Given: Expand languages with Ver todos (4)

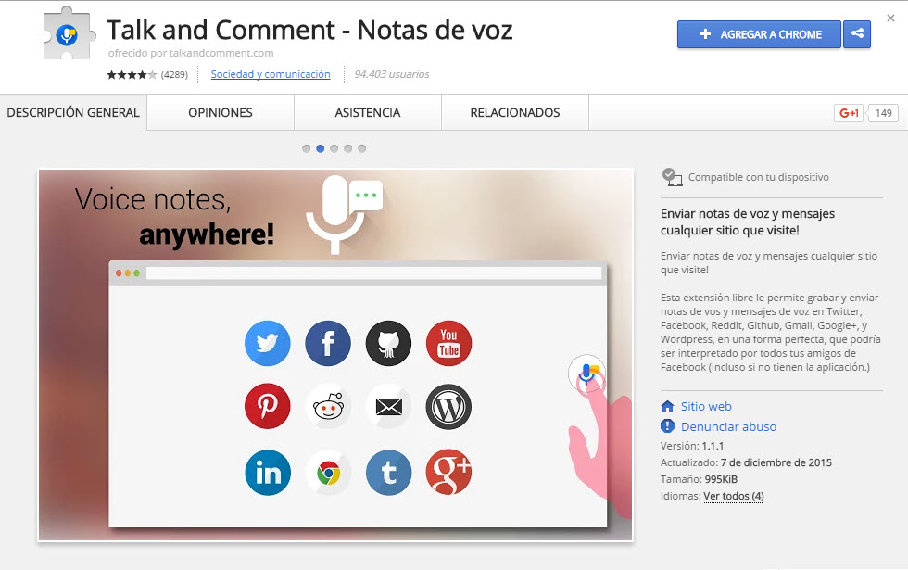Looking at the screenshot, I should pyautogui.click(x=733, y=497).
